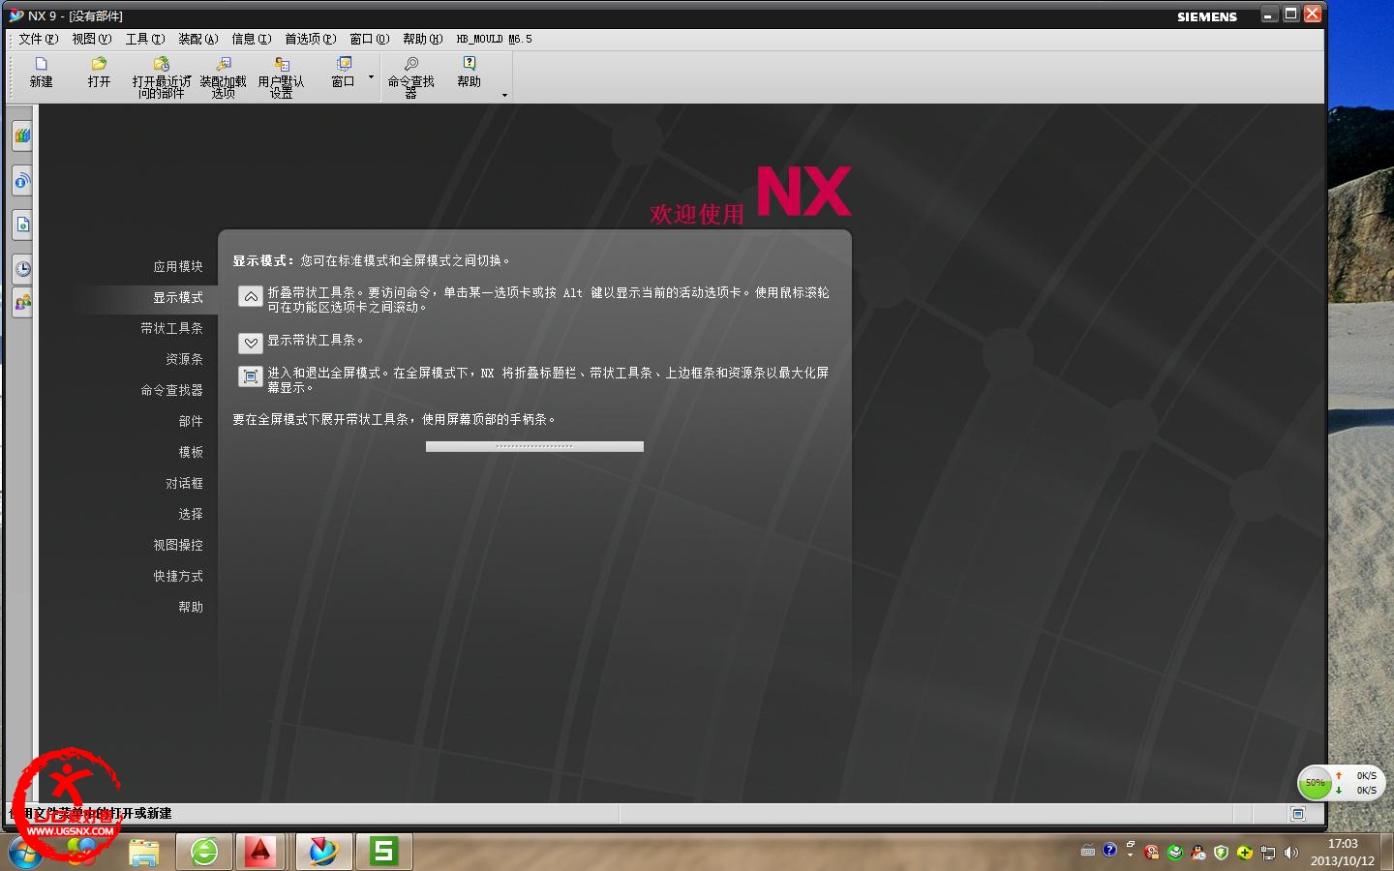Open the HD3D info resource bar tab
This screenshot has width=1394, height=871.
click(x=22, y=181)
